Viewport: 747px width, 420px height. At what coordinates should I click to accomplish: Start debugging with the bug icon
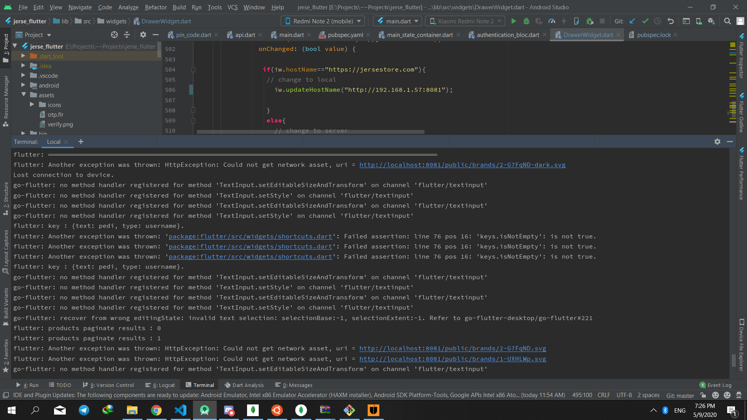click(x=526, y=21)
